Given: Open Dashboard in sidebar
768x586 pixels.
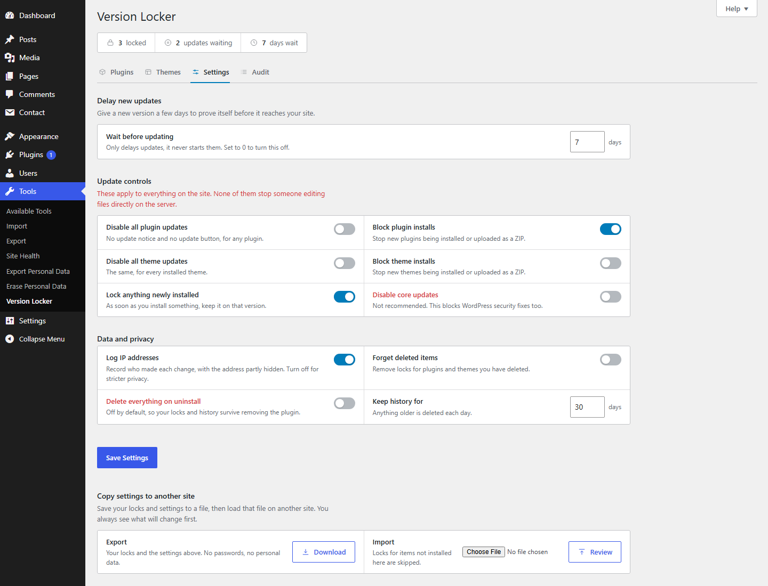Looking at the screenshot, I should pos(43,15).
